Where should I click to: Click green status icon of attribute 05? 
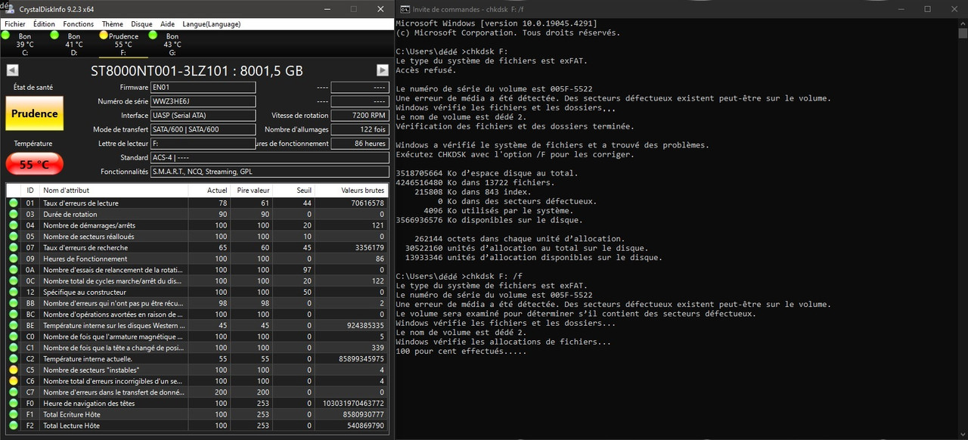coord(14,237)
